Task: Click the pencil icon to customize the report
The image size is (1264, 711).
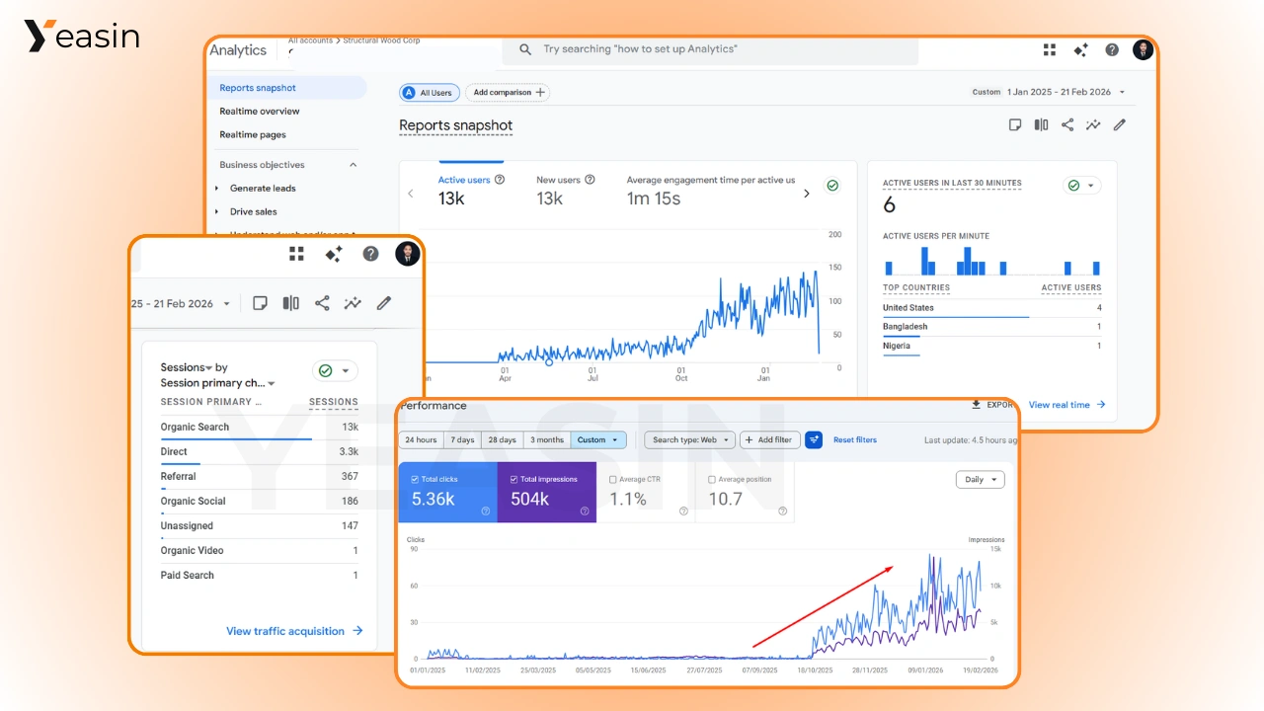Action: coord(1120,124)
